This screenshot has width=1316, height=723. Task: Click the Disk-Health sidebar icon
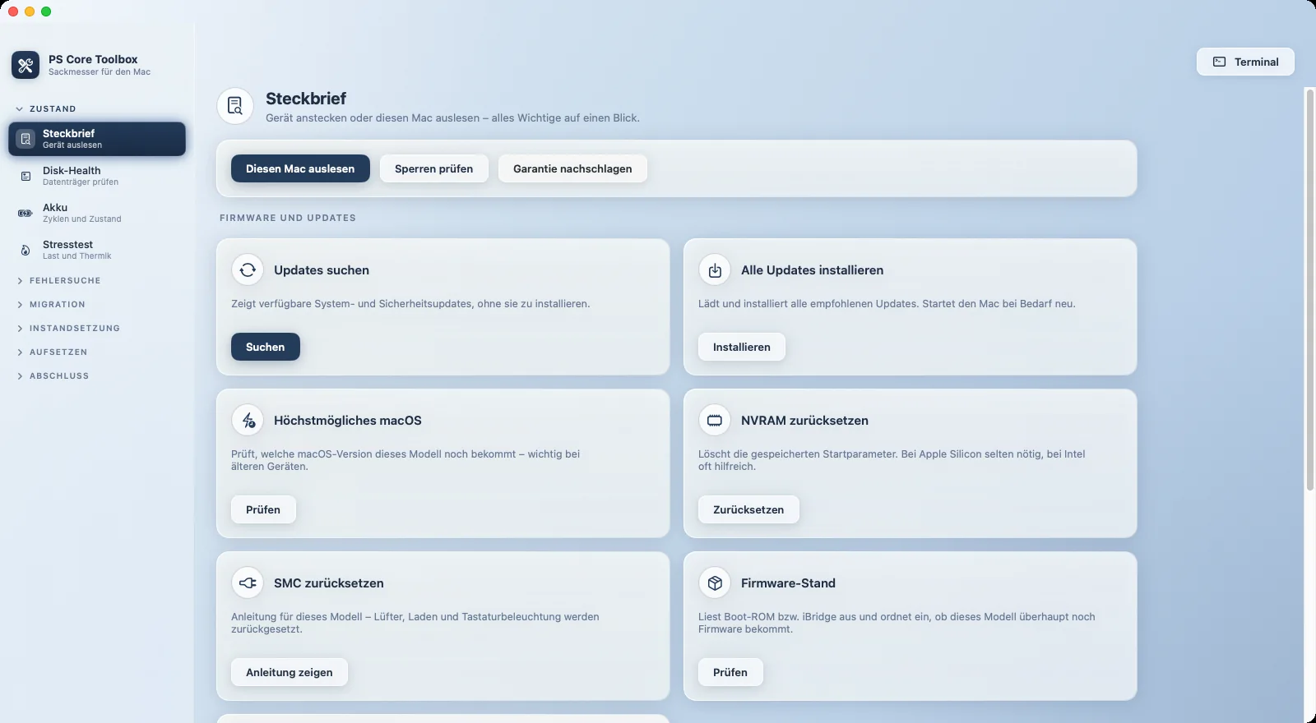[25, 176]
